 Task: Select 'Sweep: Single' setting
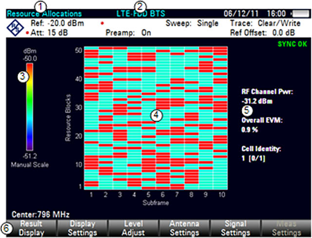(192, 23)
